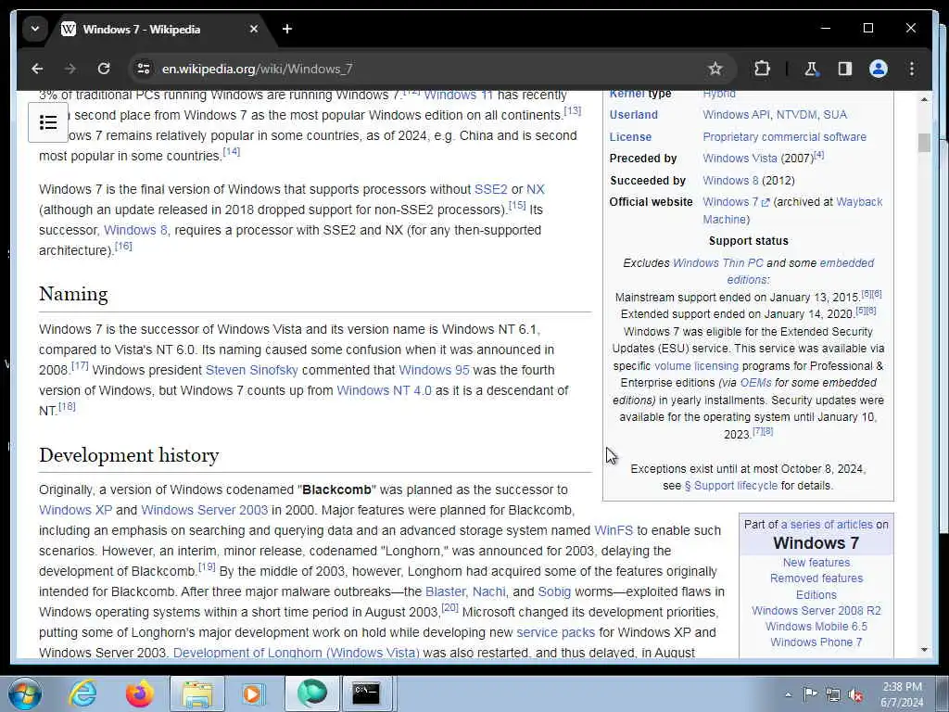Screen dimensions: 949x712
Task: Open the service packs link
Action: pos(556,632)
